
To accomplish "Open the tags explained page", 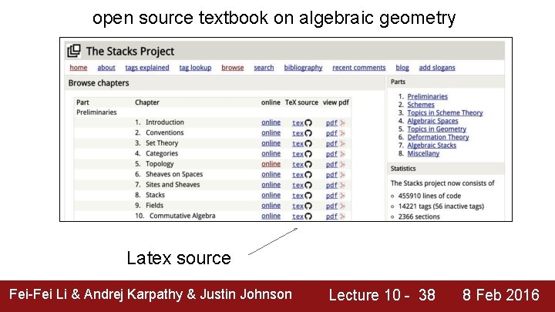I will [147, 68].
